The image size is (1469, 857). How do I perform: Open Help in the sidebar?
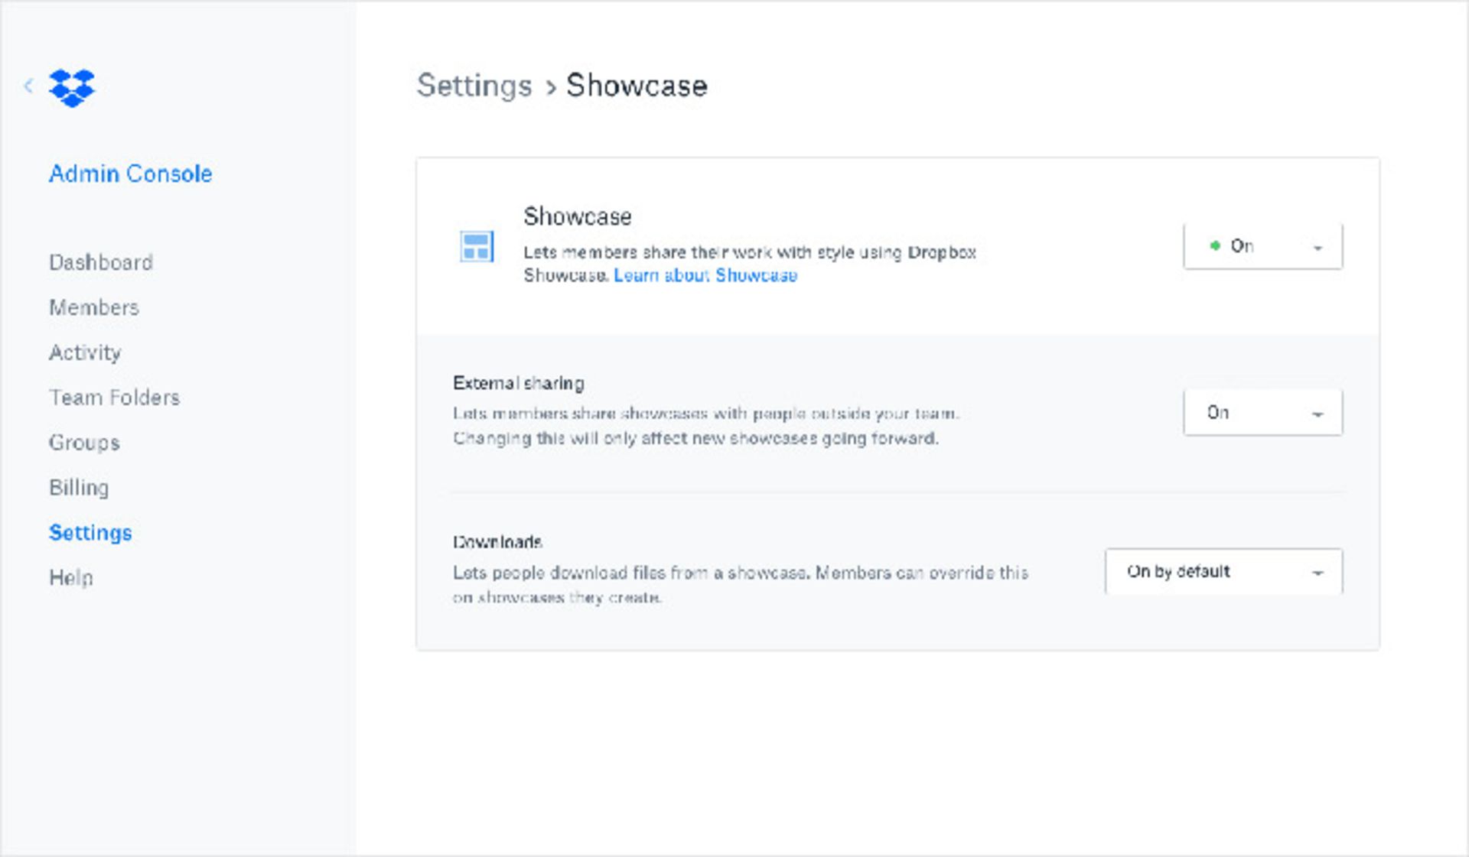[71, 578]
